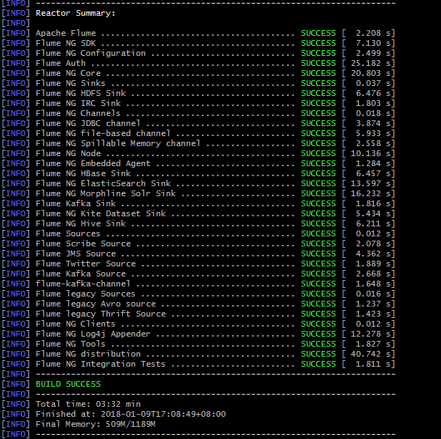Click the Apache Flume line
This screenshot has width=441, height=439.
tap(66, 33)
